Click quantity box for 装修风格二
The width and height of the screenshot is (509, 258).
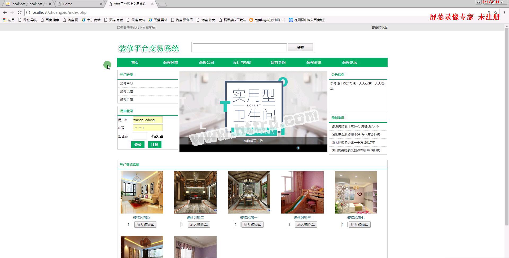click(x=183, y=225)
